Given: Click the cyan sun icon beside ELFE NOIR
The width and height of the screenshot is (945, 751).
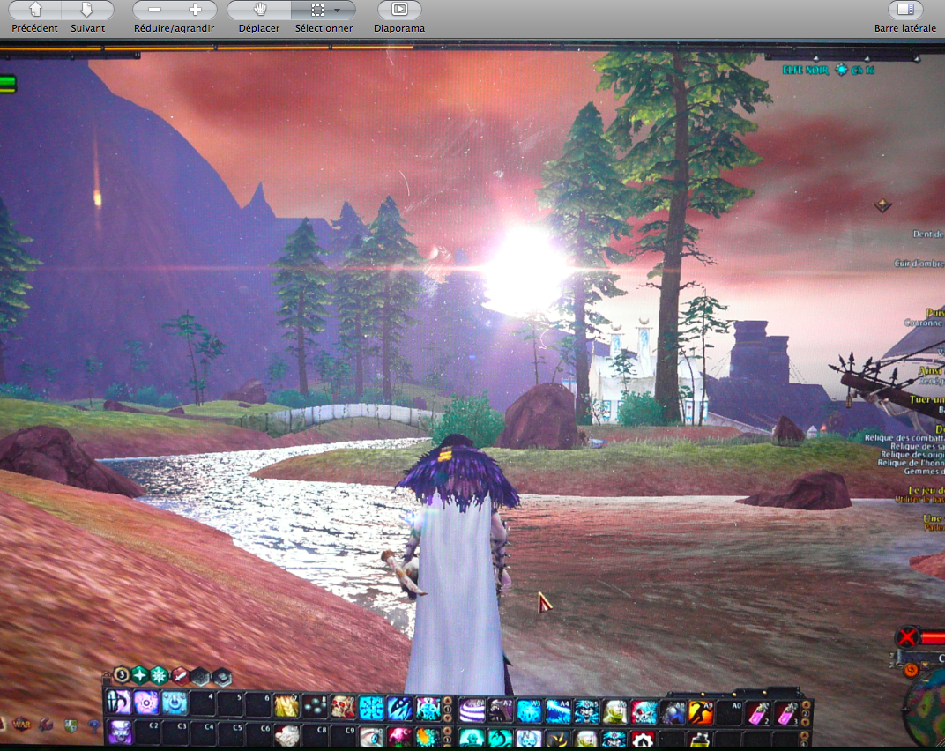Looking at the screenshot, I should point(841,70).
